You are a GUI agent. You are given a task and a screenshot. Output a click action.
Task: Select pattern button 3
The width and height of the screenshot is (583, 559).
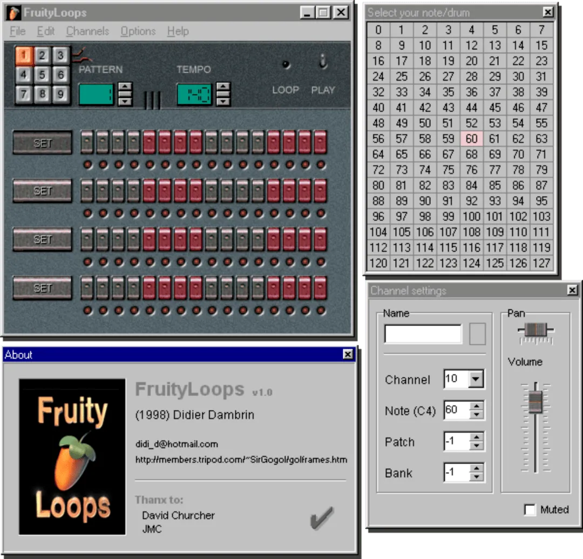[60, 56]
